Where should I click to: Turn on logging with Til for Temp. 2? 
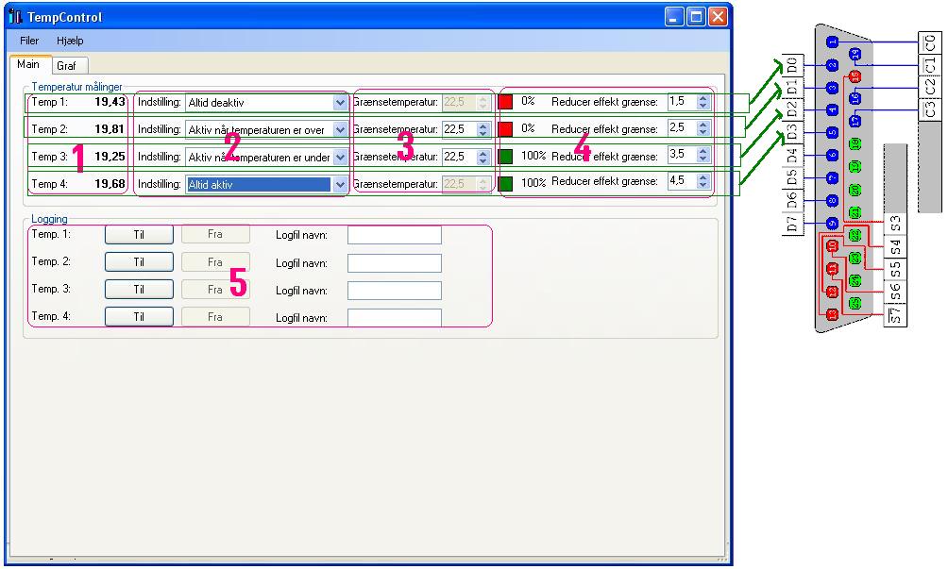139,262
